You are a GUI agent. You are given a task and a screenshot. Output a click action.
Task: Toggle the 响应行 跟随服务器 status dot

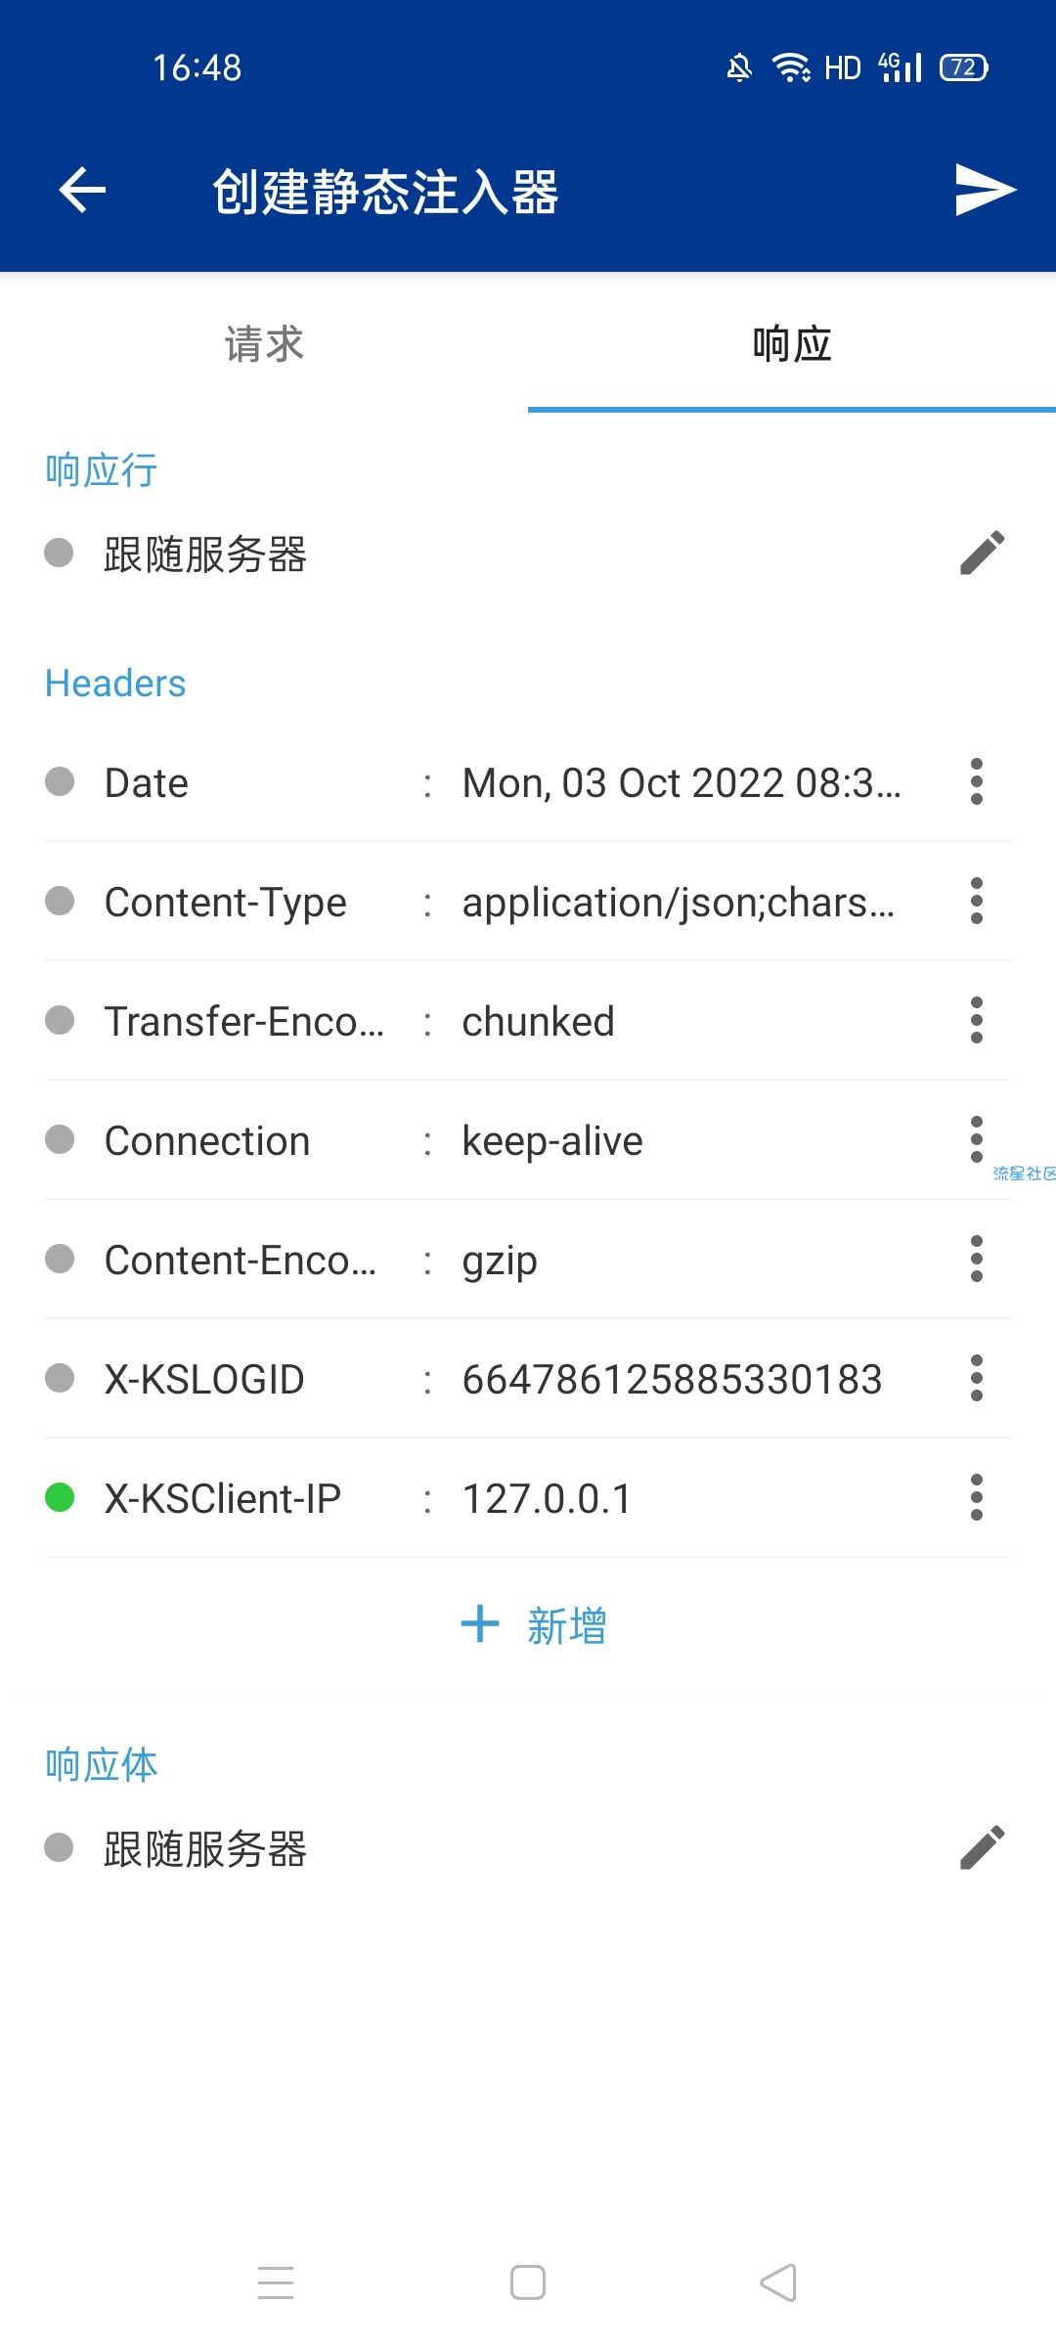coord(59,553)
